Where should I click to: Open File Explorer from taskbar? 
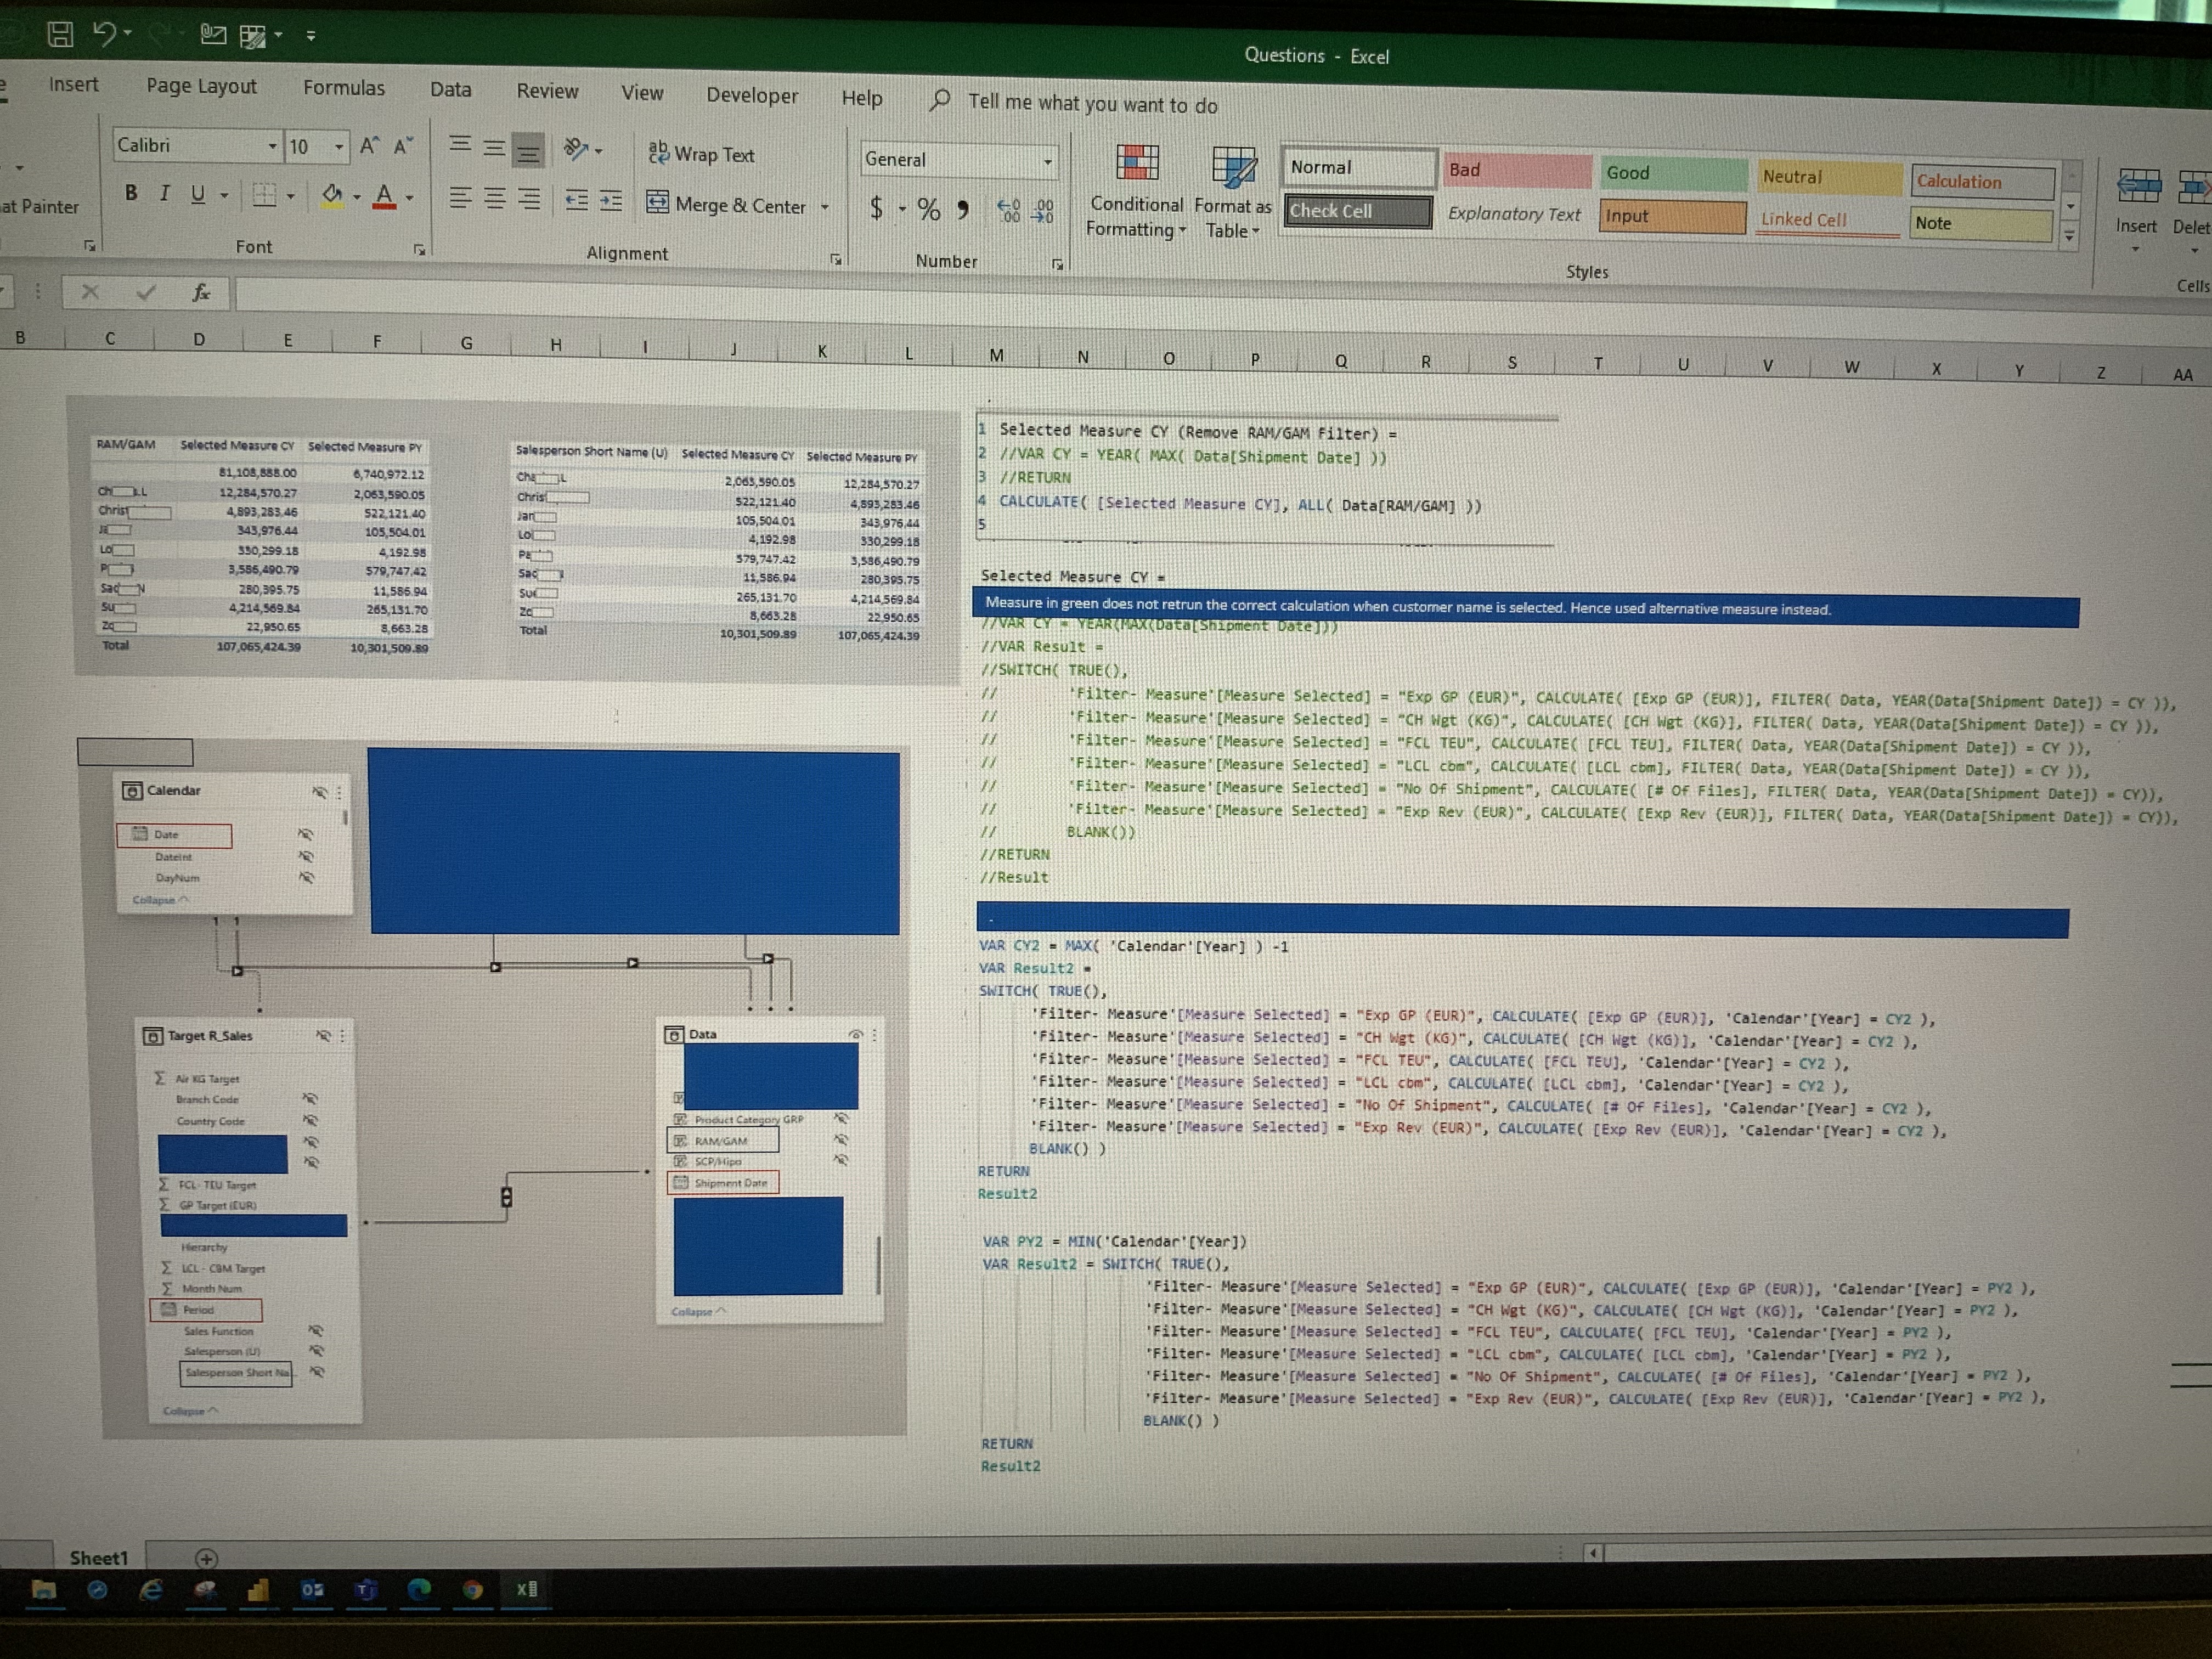[43, 1589]
